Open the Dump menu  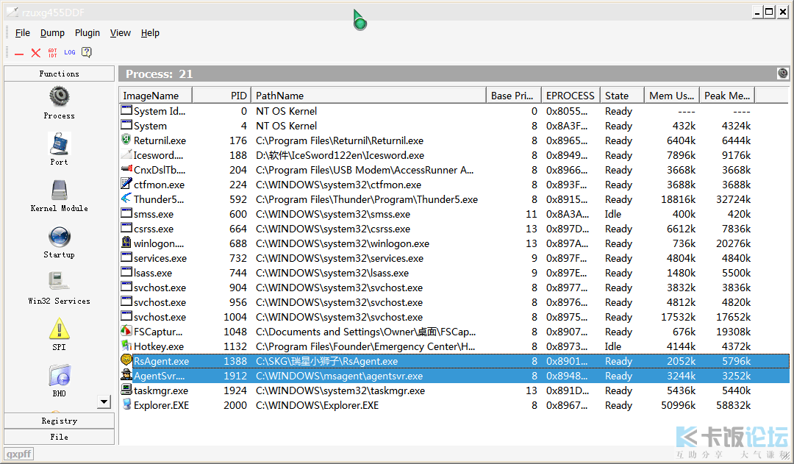(x=52, y=33)
